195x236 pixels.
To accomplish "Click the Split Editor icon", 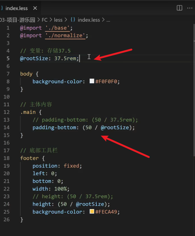I will point(179,8).
